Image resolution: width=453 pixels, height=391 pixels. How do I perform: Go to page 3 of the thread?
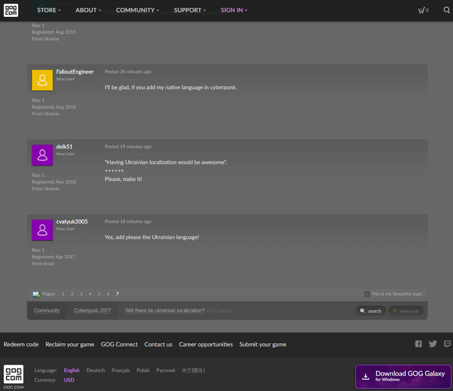81,294
